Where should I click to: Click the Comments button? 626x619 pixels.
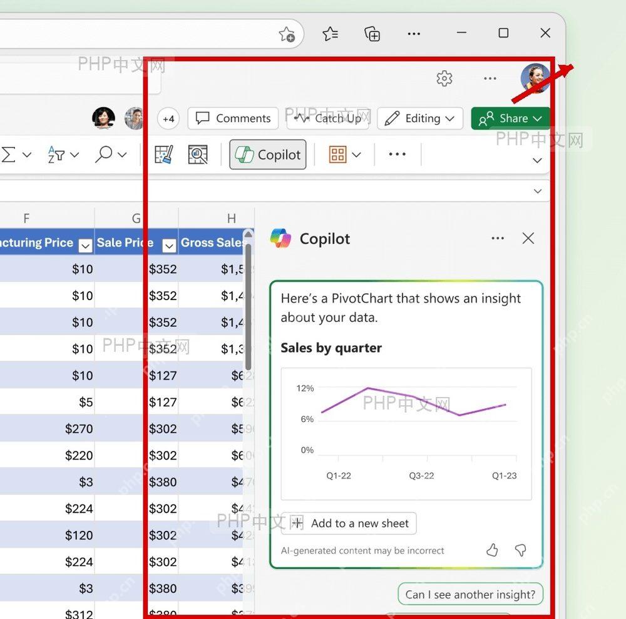233,118
